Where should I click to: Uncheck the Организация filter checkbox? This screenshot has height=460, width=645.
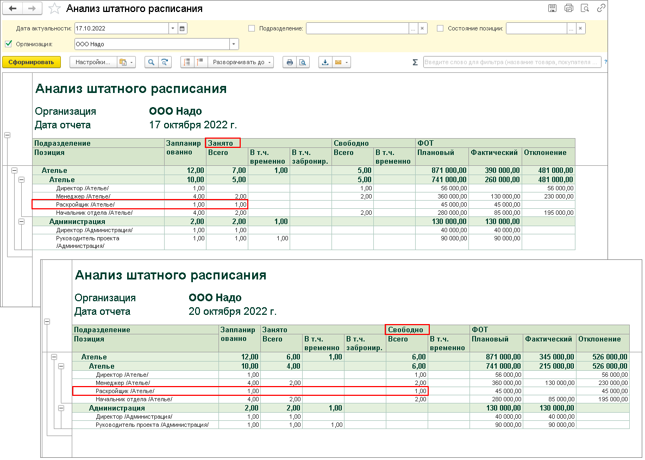click(8, 44)
